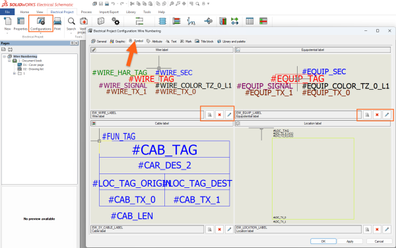The image size is (396, 248).
Task: Pin the Pages panel
Action: click(72, 43)
